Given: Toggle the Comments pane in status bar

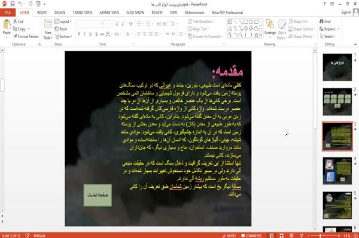Looking at the screenshot, I should click(251, 236).
